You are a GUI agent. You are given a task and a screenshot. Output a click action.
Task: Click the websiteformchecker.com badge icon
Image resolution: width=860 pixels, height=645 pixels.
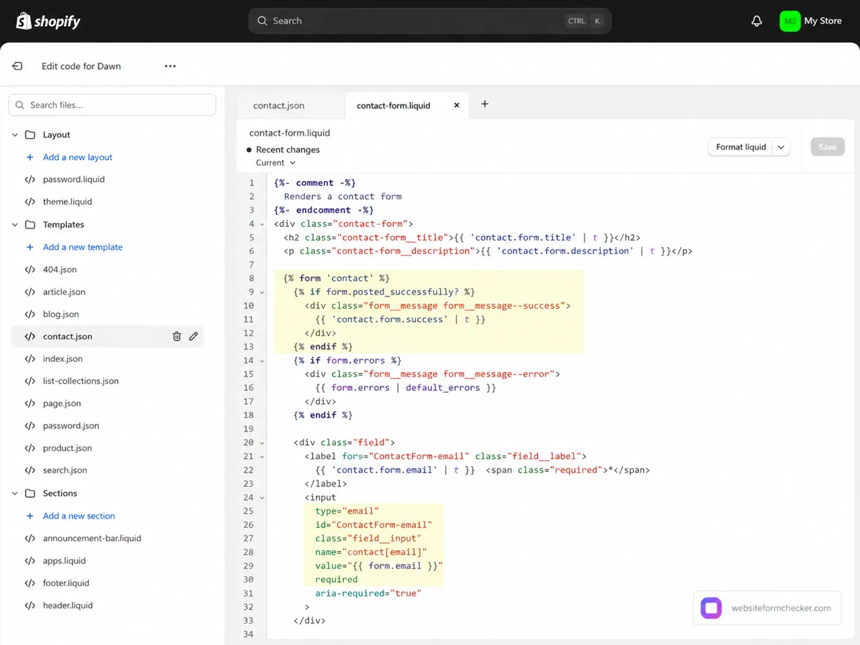712,608
